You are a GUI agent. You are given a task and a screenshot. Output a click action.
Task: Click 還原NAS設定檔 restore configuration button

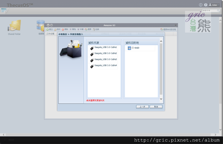click(x=168, y=29)
